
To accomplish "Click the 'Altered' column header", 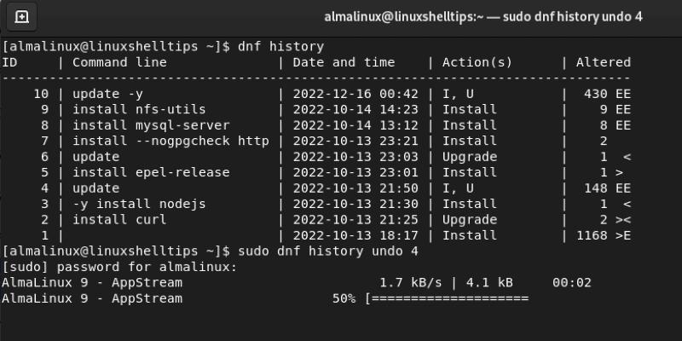I will coord(603,62).
